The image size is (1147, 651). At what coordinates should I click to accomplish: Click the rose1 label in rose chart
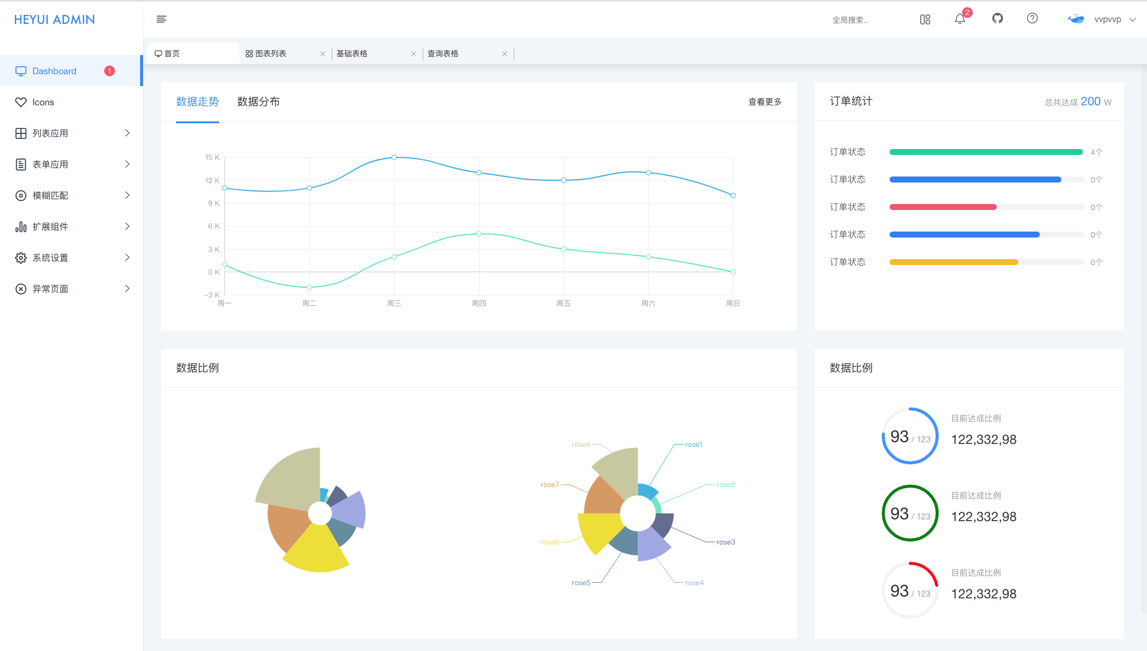(694, 445)
